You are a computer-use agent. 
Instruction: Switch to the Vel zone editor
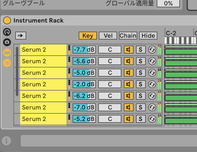point(108,36)
